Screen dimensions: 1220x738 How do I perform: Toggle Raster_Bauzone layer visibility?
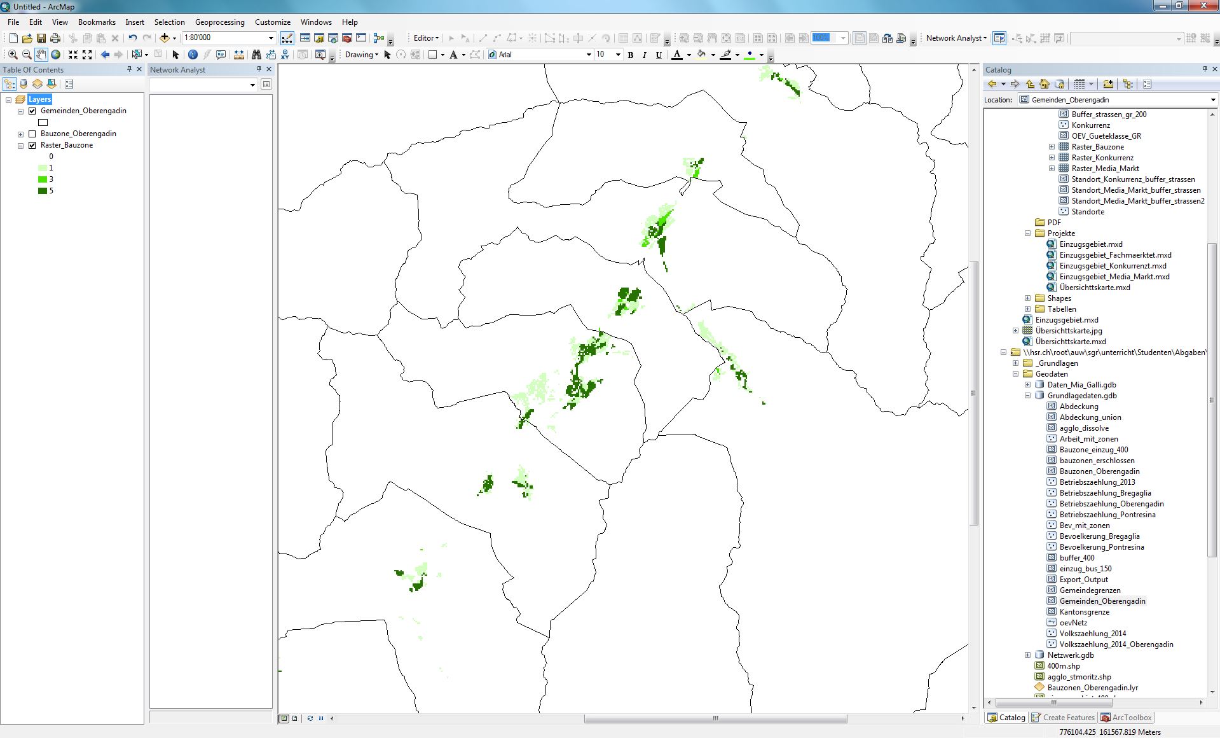click(x=32, y=145)
